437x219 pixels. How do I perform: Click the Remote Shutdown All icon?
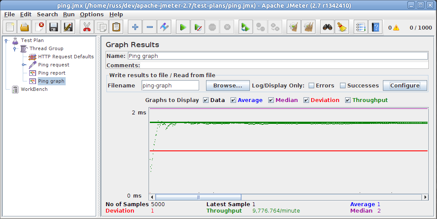(x=275, y=27)
